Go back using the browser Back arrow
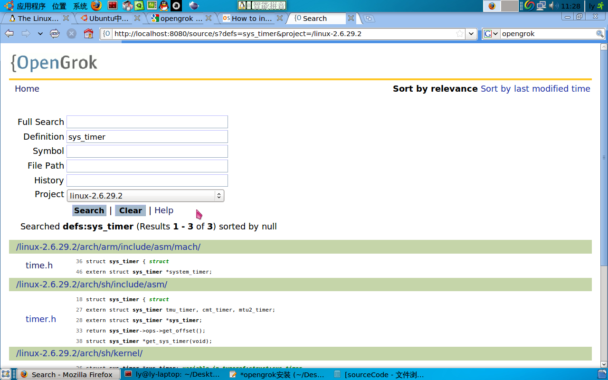This screenshot has height=380, width=608. coord(9,34)
